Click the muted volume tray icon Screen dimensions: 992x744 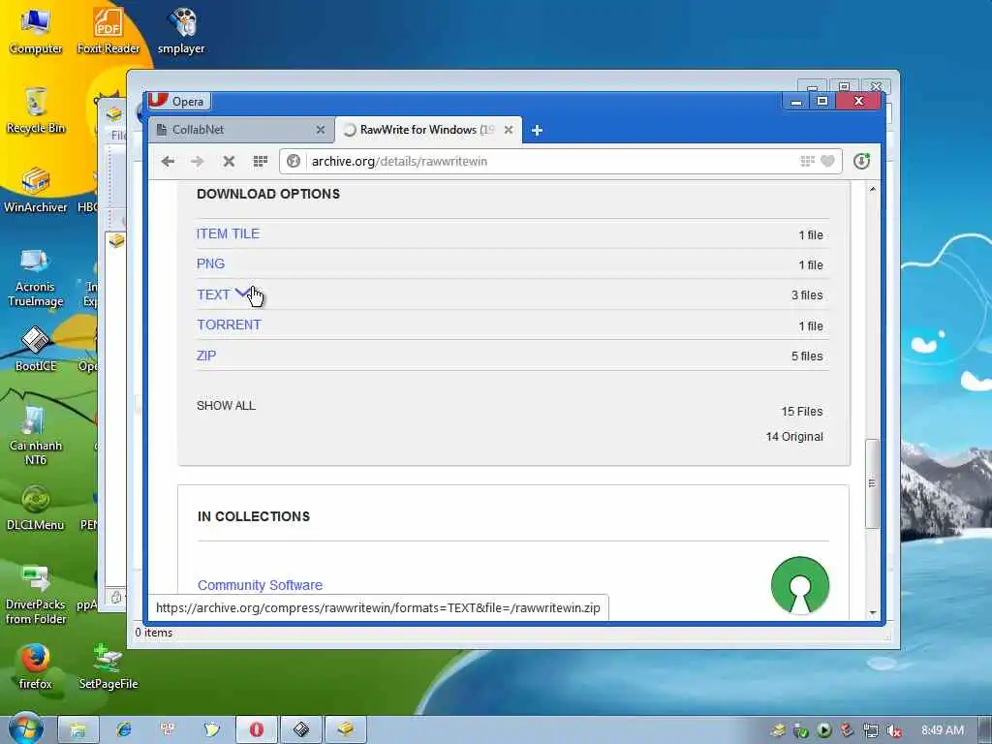pyautogui.click(x=893, y=731)
